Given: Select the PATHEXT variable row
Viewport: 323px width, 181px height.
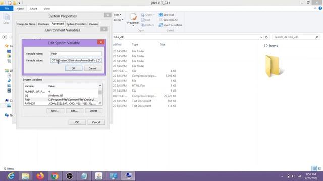Looking at the screenshot, I should tap(61, 103).
